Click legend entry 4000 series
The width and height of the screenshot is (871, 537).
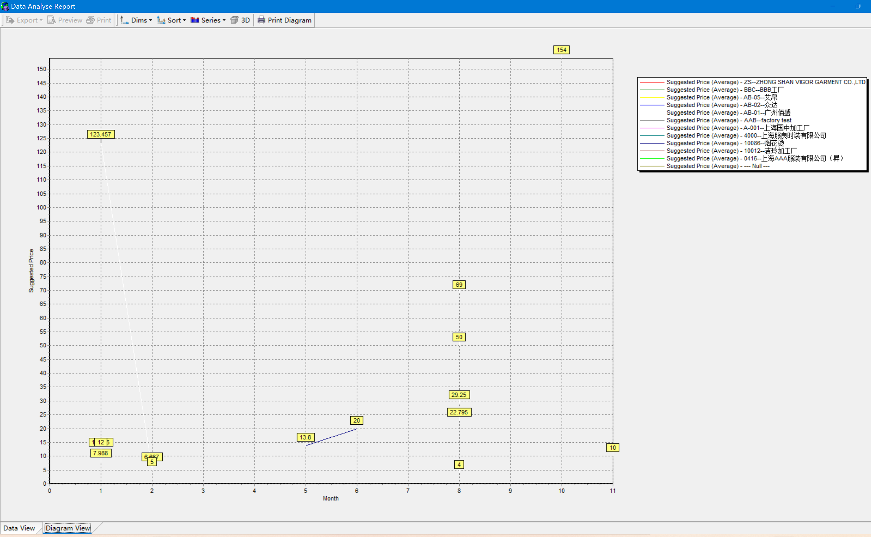coord(746,136)
